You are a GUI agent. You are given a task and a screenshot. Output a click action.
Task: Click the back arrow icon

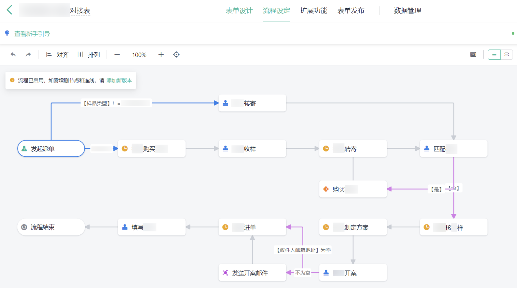[10, 10]
